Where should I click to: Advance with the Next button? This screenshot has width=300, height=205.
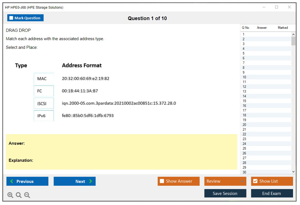click(75, 181)
